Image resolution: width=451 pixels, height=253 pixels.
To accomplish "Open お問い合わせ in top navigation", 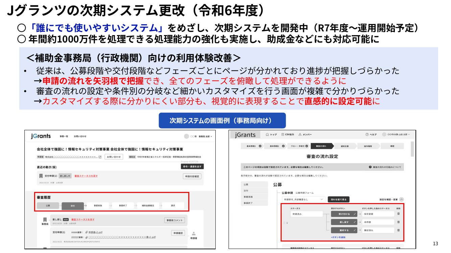I will [x=80, y=136].
